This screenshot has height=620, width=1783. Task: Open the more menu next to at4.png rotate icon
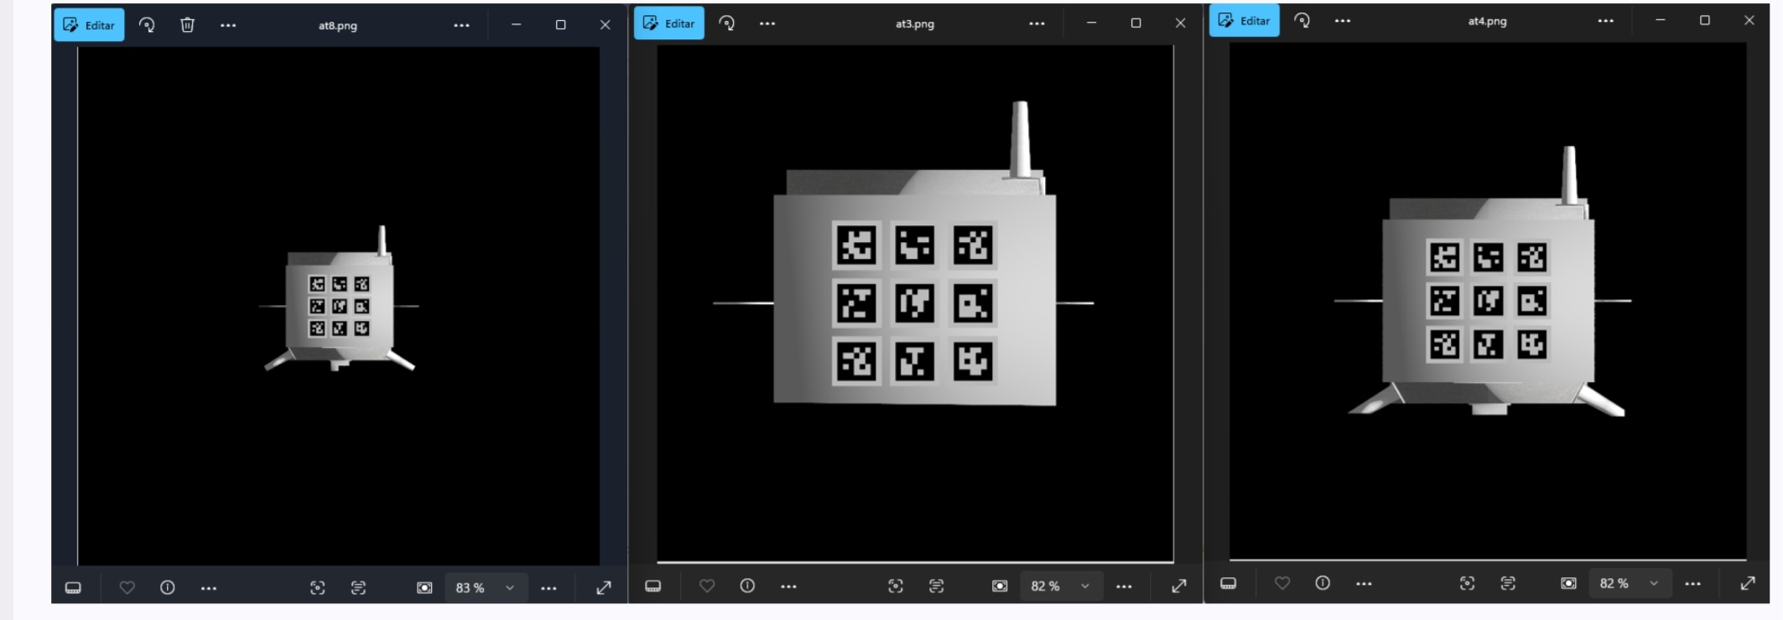[1343, 21]
